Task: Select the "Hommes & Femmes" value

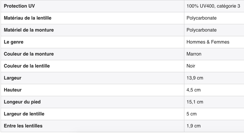Action: tap(208, 42)
